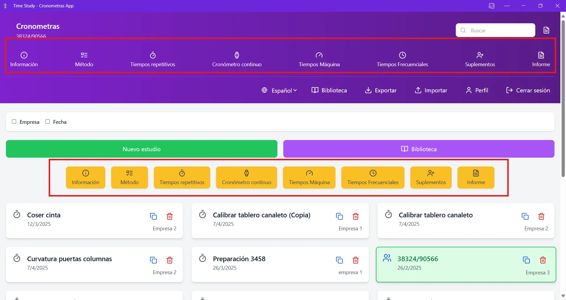Viewport: 566px width, 300px height.
Task: Click the yellow Suplementos button
Action: tap(431, 177)
